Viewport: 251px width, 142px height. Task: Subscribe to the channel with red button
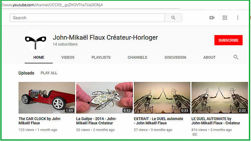point(228,40)
